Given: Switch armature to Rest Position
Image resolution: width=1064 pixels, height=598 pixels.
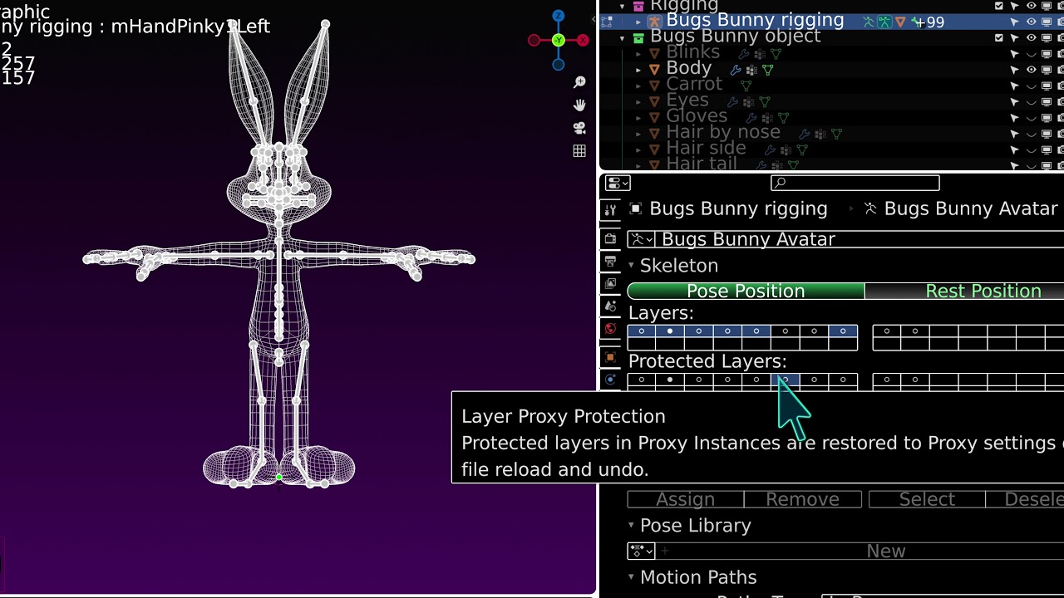Looking at the screenshot, I should coord(964,292).
